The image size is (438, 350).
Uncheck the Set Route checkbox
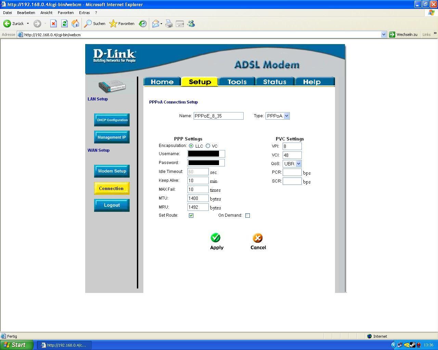point(191,215)
